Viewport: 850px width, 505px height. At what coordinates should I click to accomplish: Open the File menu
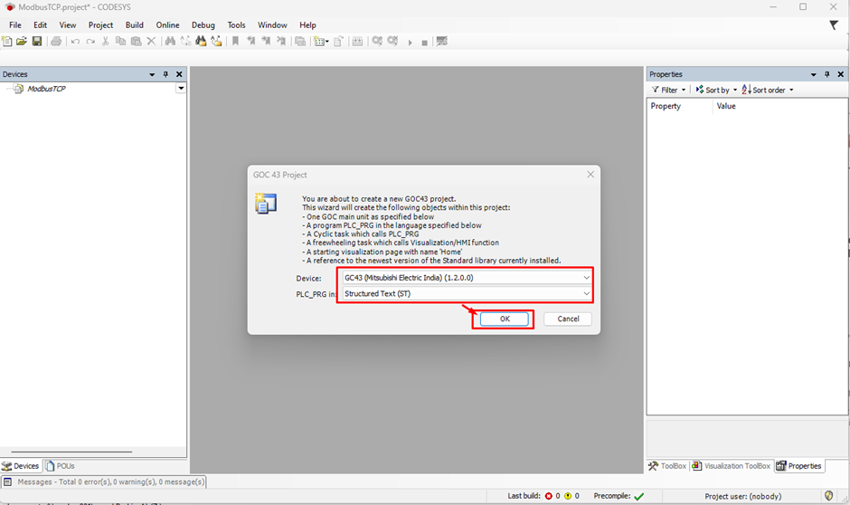(15, 25)
